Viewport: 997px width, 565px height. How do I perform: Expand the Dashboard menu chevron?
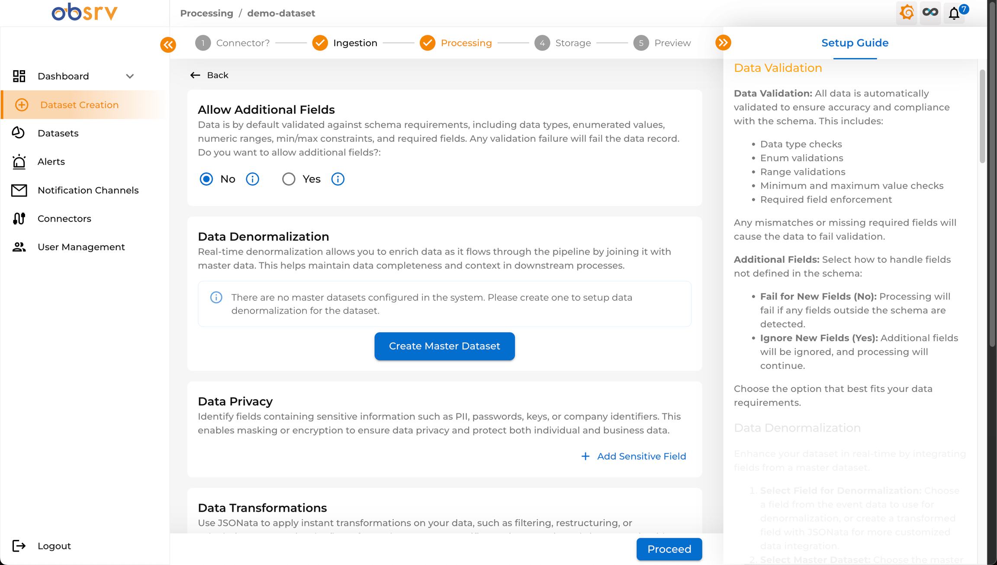click(x=130, y=76)
